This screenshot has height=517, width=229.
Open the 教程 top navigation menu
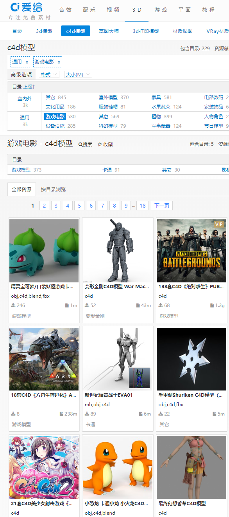tap(208, 10)
